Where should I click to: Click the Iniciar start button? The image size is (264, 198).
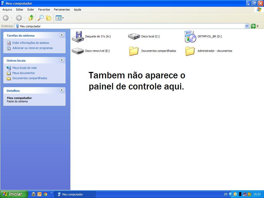coord(14,194)
